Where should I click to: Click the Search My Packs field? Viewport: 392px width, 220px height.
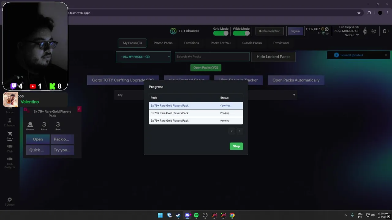pyautogui.click(x=212, y=57)
